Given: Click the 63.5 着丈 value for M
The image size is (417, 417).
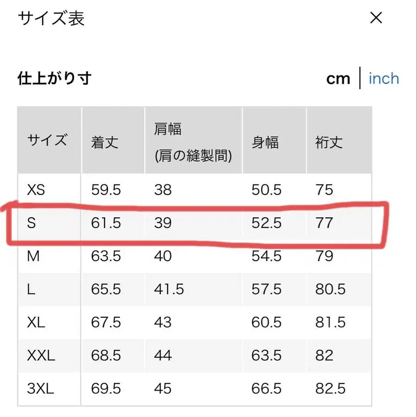Looking at the screenshot, I should (x=106, y=256).
